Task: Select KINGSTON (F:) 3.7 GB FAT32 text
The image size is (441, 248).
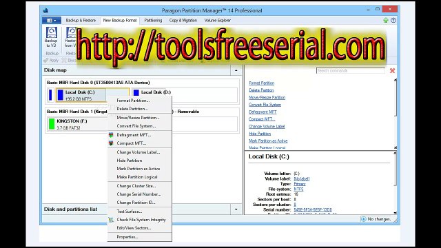Action: [72, 124]
